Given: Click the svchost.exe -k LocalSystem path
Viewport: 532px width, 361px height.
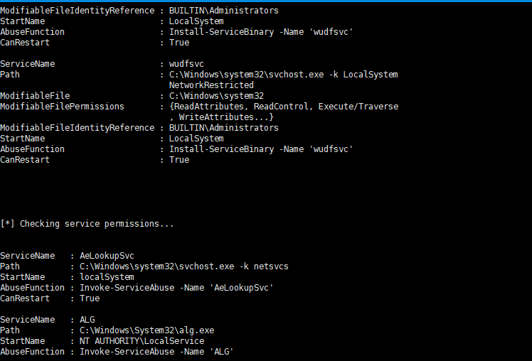Looking at the screenshot, I should click(x=283, y=75).
